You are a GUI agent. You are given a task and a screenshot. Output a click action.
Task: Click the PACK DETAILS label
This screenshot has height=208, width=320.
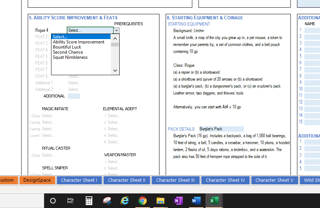click(181, 129)
